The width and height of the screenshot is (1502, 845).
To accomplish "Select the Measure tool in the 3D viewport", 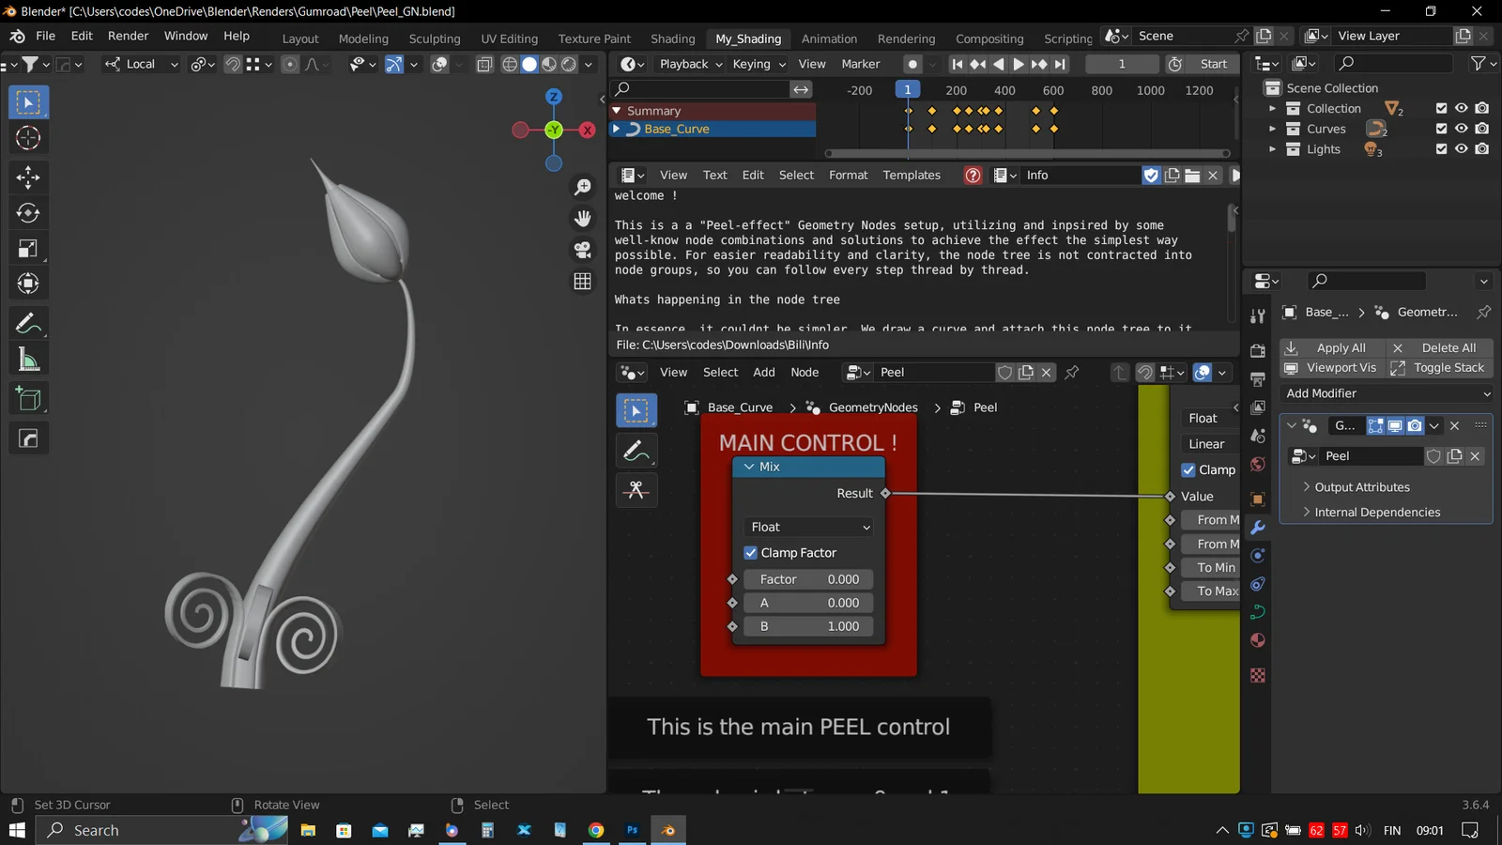I will point(28,358).
